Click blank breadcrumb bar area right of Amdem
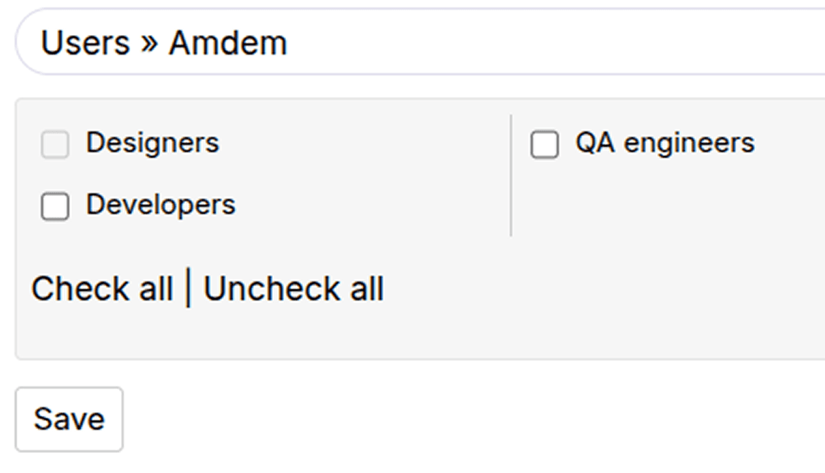 (x=550, y=43)
